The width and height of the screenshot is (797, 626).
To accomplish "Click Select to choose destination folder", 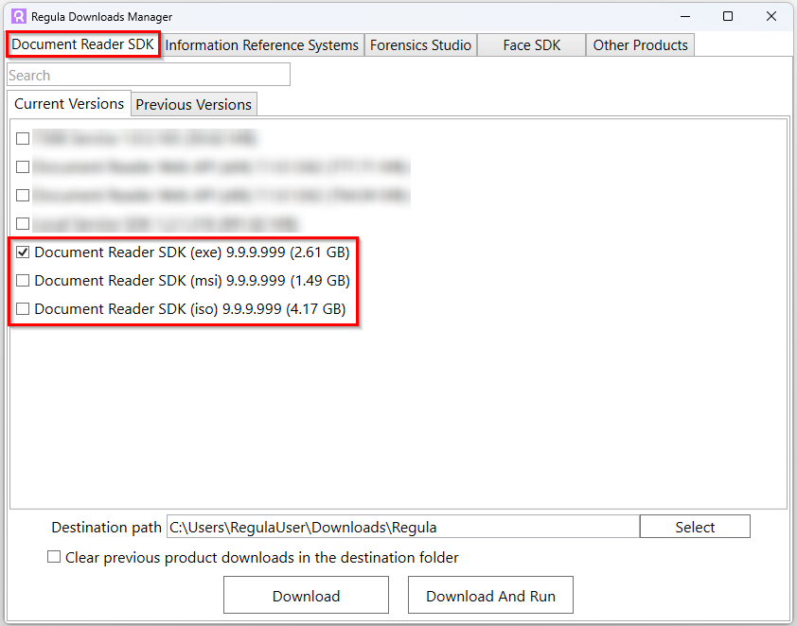I will click(x=695, y=527).
